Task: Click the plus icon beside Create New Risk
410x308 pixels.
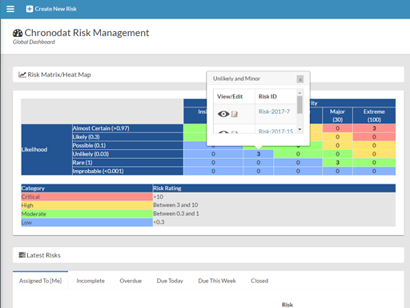Action: [30, 9]
